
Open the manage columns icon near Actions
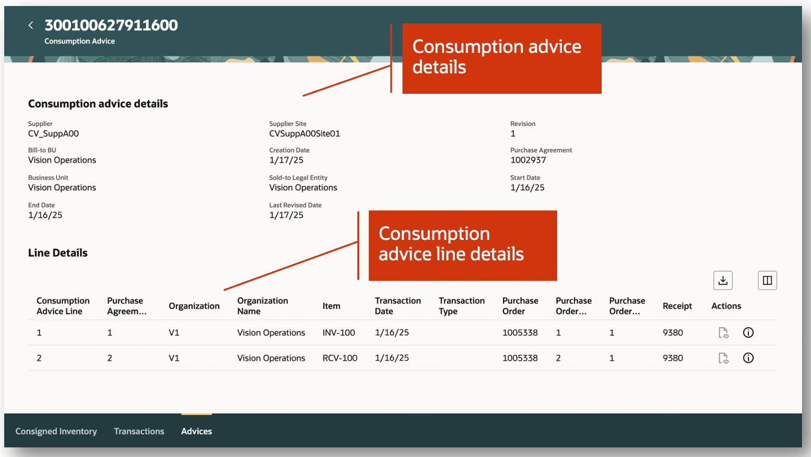[767, 280]
